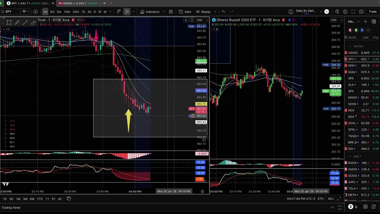Open the Indicators menu
The height and width of the screenshot is (214, 380).
[150, 12]
